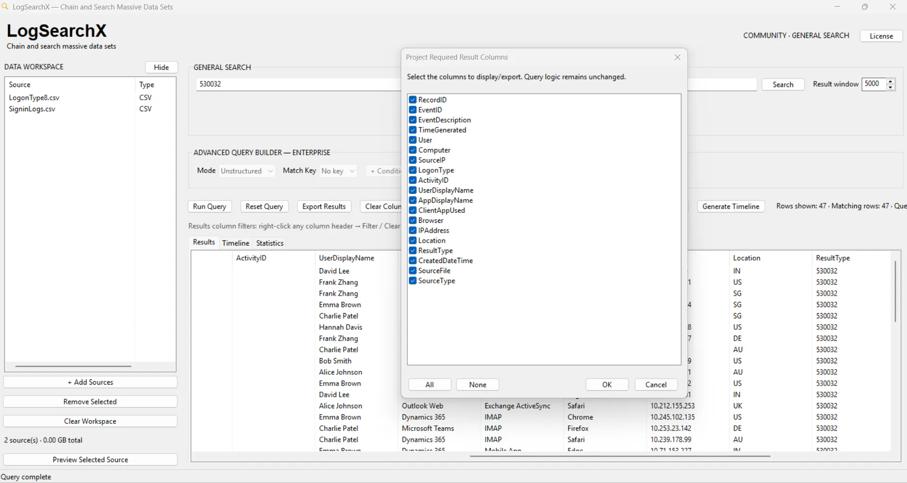Click the Search button
The height and width of the screenshot is (483, 907).
pyautogui.click(x=783, y=85)
